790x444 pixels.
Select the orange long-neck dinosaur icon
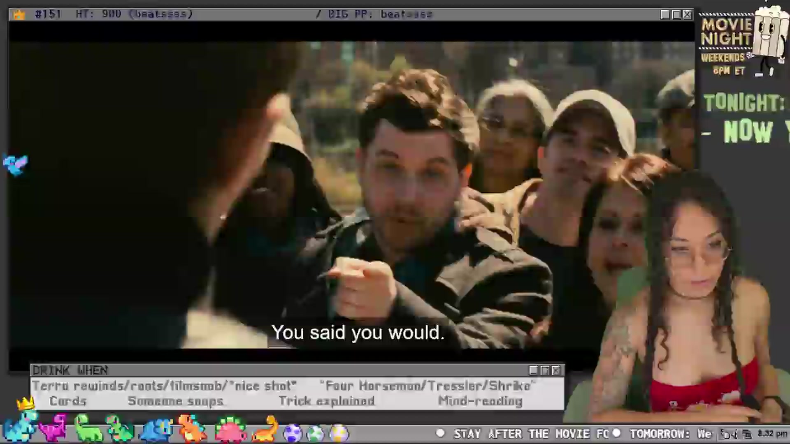266,428
